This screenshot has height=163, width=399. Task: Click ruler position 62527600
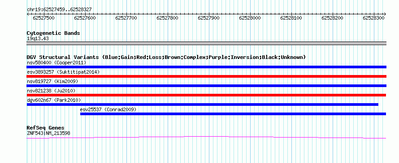coord(85,18)
